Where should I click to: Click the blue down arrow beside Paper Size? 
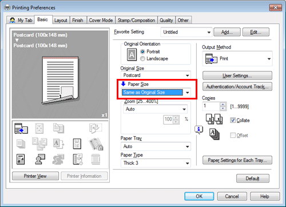[x=124, y=83]
